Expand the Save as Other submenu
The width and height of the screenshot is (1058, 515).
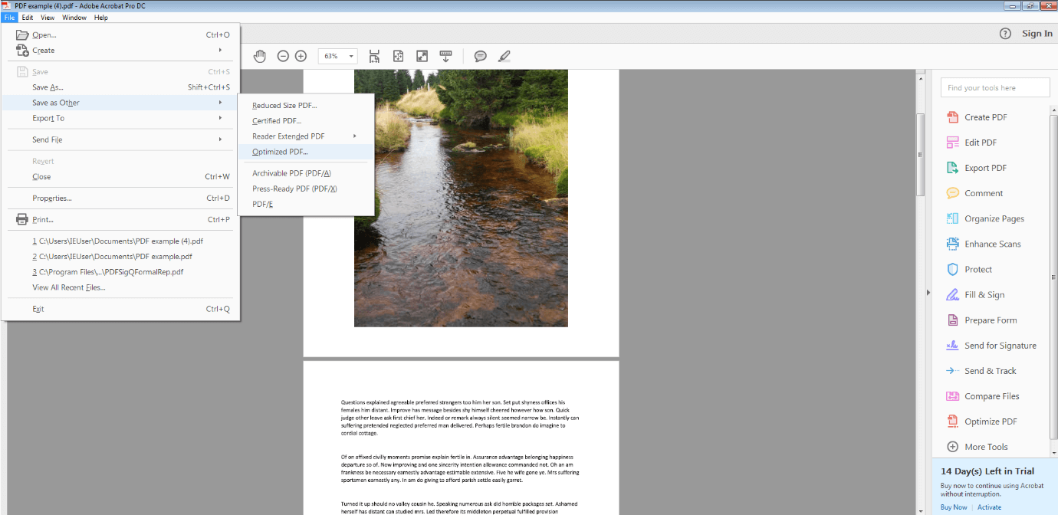pyautogui.click(x=120, y=103)
